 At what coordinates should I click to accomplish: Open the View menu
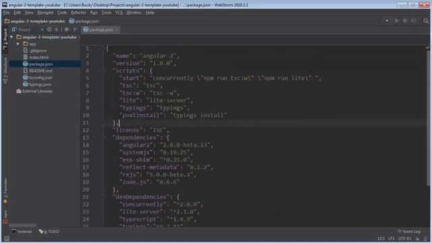(29, 13)
